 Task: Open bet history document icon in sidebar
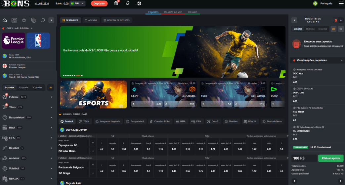pos(33,20)
